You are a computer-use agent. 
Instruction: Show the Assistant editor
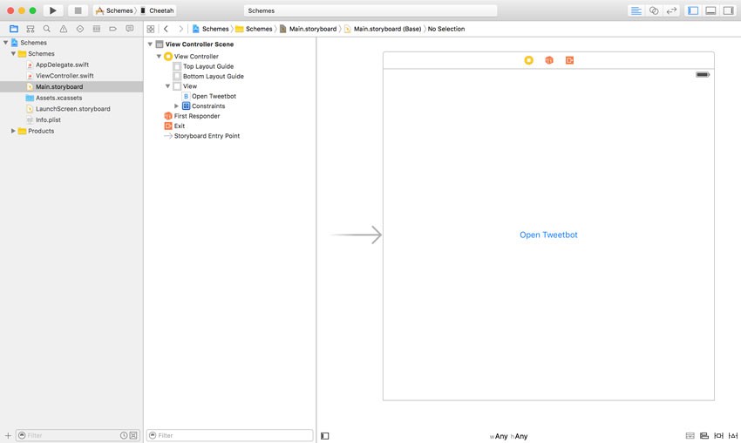(x=654, y=10)
